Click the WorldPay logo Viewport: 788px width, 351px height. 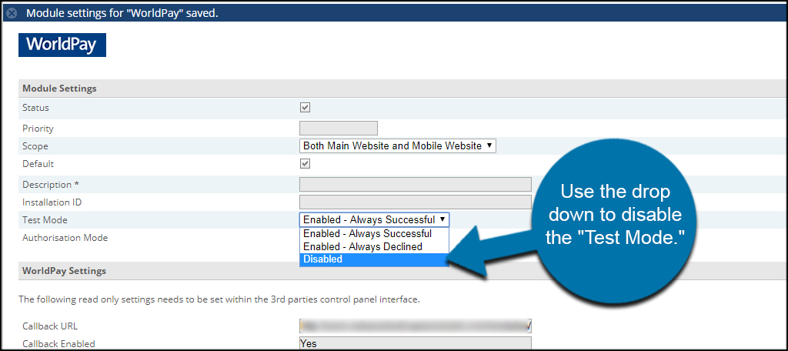(62, 45)
